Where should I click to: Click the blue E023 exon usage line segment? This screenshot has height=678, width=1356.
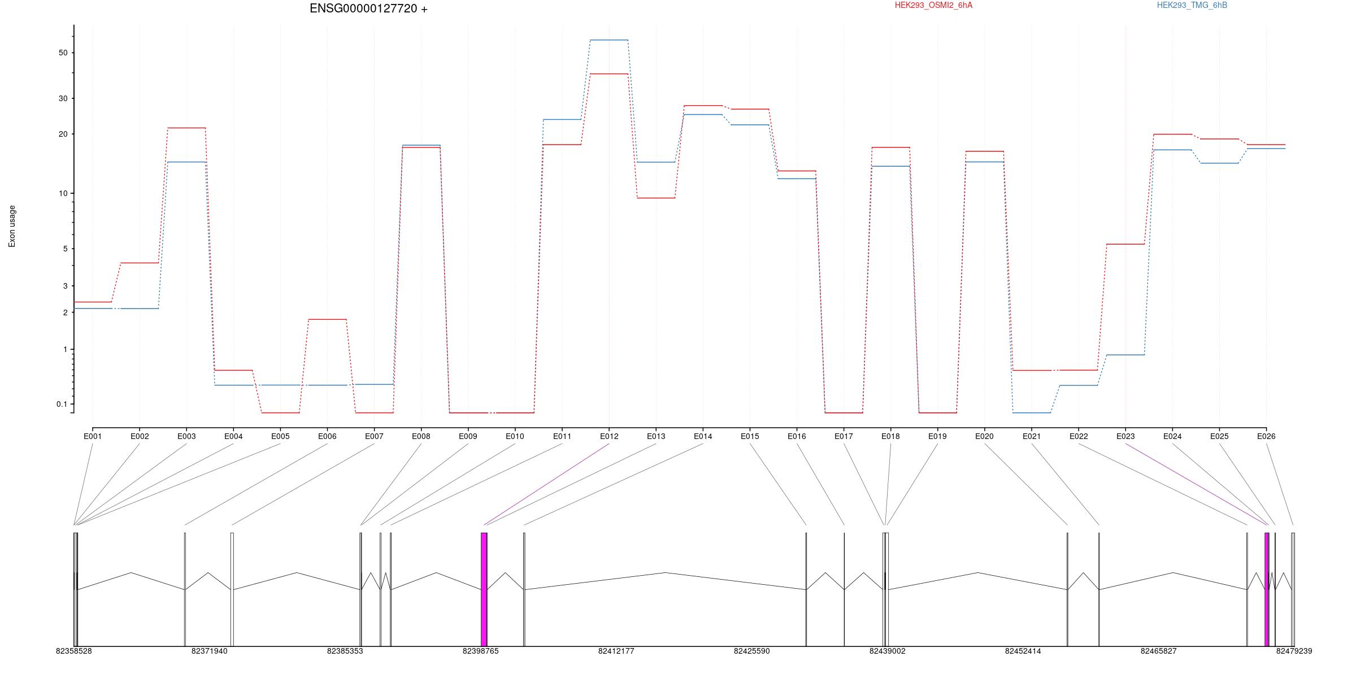[x=1125, y=355]
